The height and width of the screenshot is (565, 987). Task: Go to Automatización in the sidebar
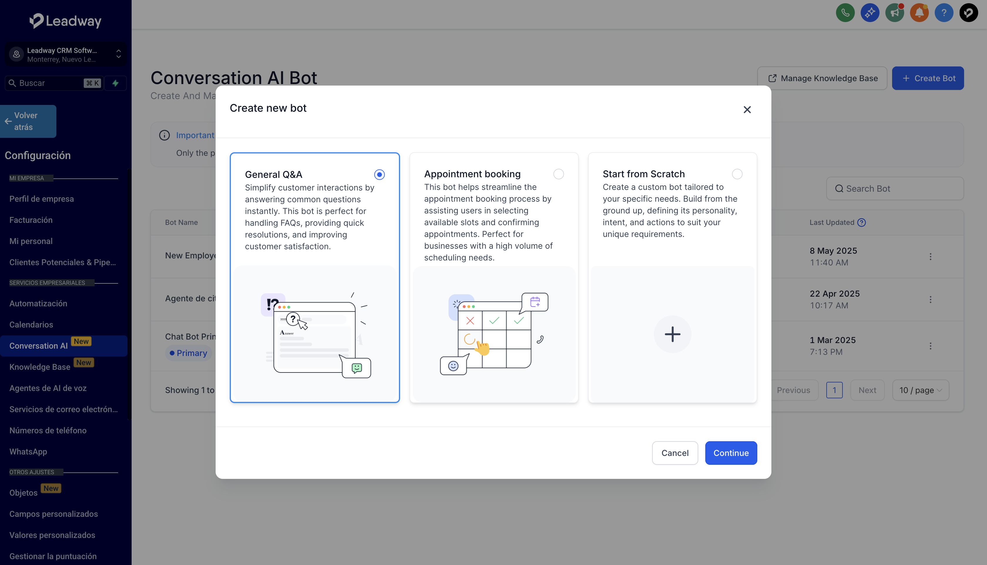coord(38,303)
